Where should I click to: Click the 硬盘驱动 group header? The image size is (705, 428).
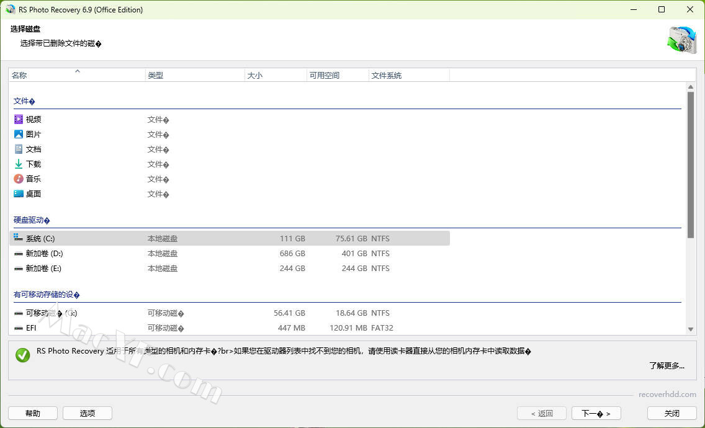[32, 220]
